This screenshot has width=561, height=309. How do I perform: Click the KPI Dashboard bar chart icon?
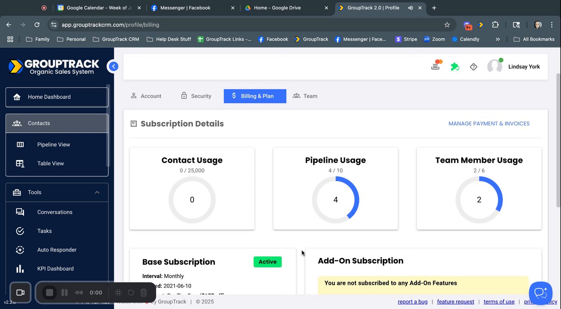click(x=20, y=269)
